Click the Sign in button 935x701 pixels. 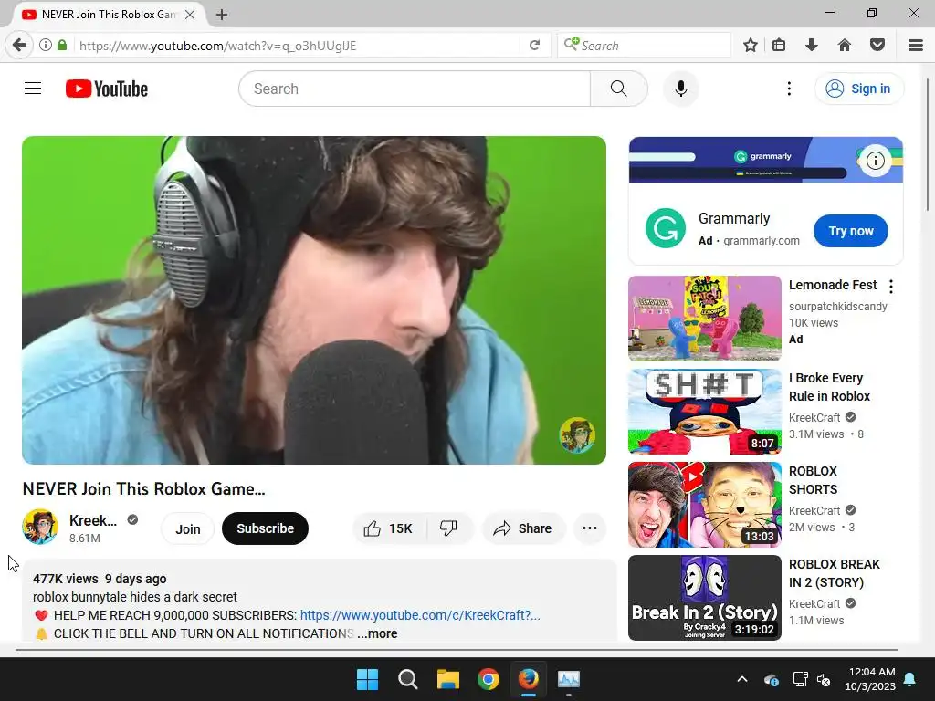(x=858, y=89)
